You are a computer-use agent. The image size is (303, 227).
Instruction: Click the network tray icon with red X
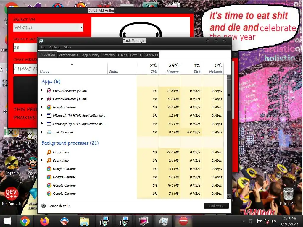[267, 221]
